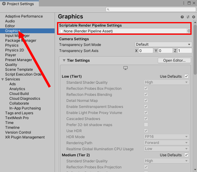
Task: Open Medium tier Standard Shader Quality dropdown
Action: 167,161
